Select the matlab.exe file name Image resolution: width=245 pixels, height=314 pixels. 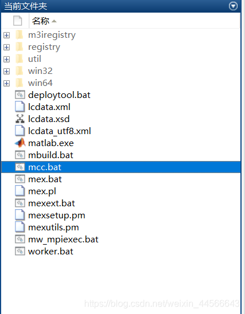click(x=51, y=143)
